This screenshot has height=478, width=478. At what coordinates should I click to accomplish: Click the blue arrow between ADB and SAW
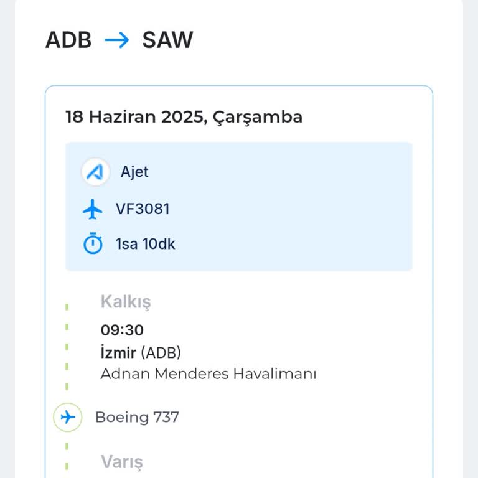click(x=116, y=40)
